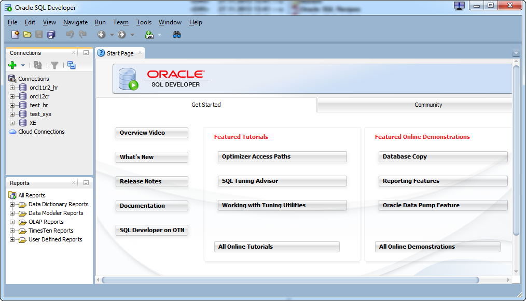Open the Edit menu
Screen dimensions: 526x301
coord(30,22)
